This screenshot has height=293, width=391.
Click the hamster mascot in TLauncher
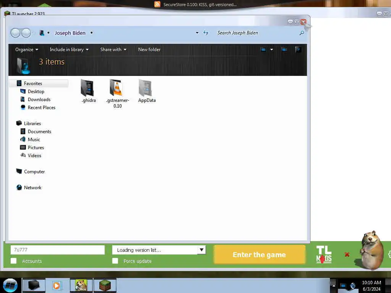pos(372,250)
